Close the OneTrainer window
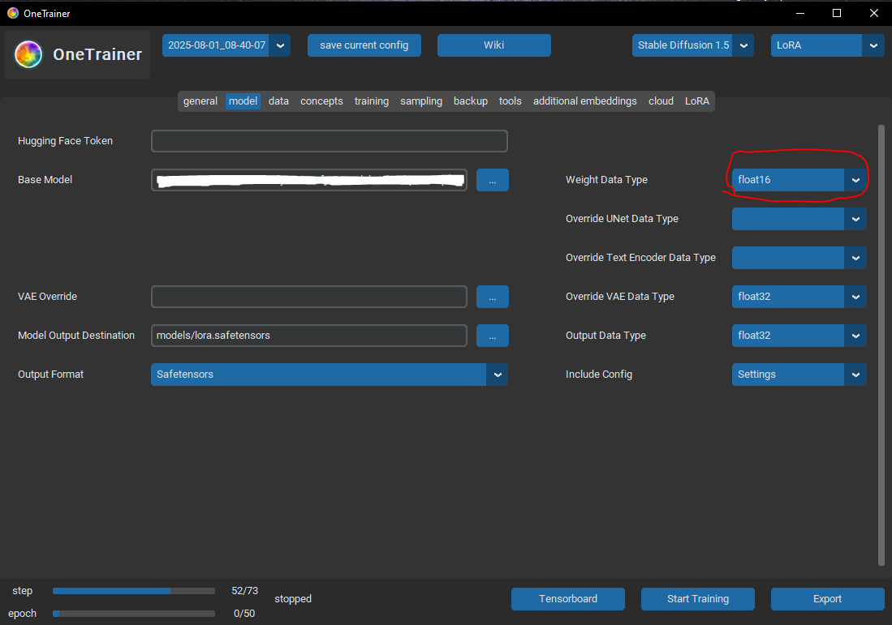This screenshot has height=625, width=892. coord(874,13)
